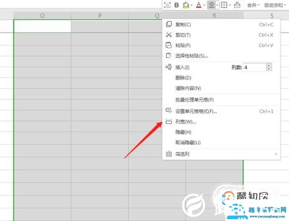Open 列宽(W)... column width dialog

221,122
